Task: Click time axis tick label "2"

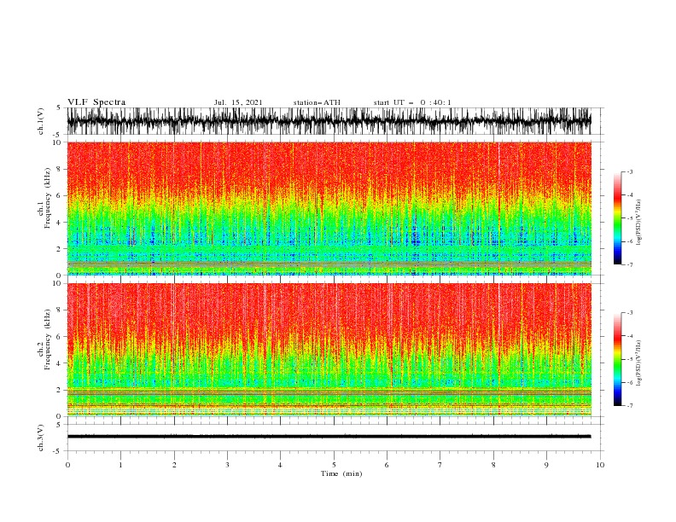Action: (x=174, y=465)
